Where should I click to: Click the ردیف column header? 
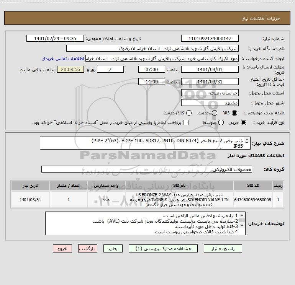278,186
